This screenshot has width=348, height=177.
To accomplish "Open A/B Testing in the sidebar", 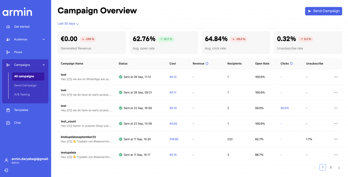I will 22,95.
